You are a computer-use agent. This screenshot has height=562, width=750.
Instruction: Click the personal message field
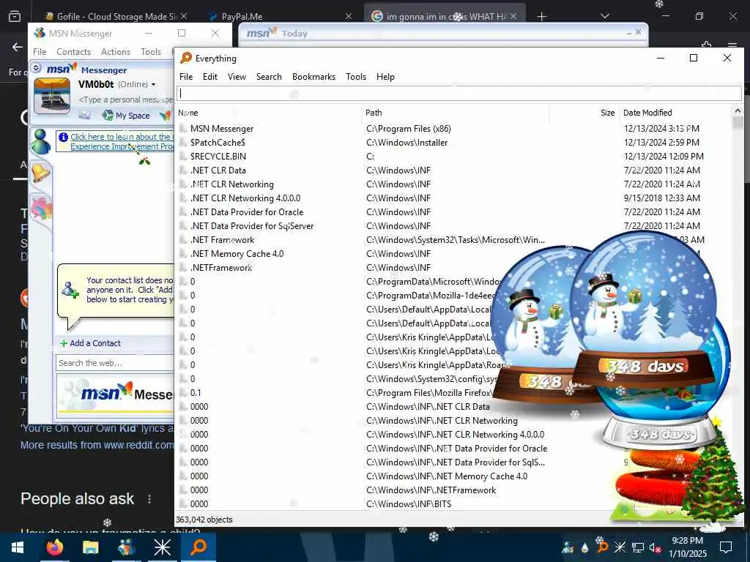coord(125,100)
